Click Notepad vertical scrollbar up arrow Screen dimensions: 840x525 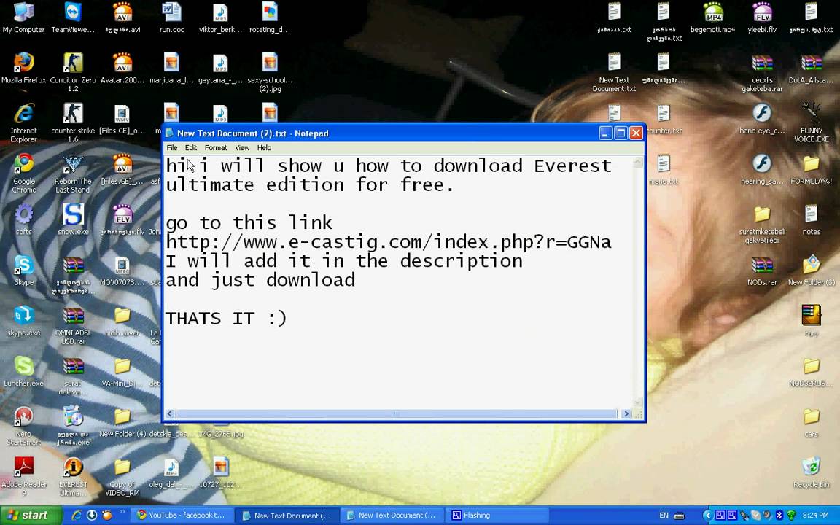(x=637, y=163)
